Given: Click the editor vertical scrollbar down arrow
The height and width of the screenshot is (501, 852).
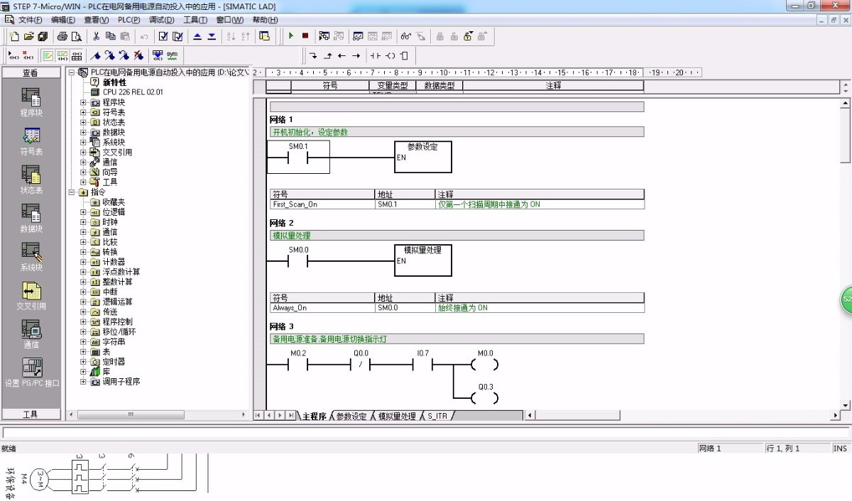Looking at the screenshot, I should pos(846,405).
